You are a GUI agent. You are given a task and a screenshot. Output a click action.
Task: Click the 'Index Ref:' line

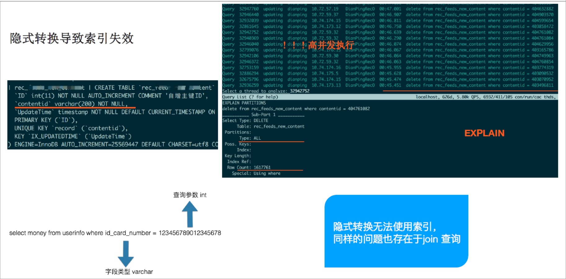pos(239,161)
